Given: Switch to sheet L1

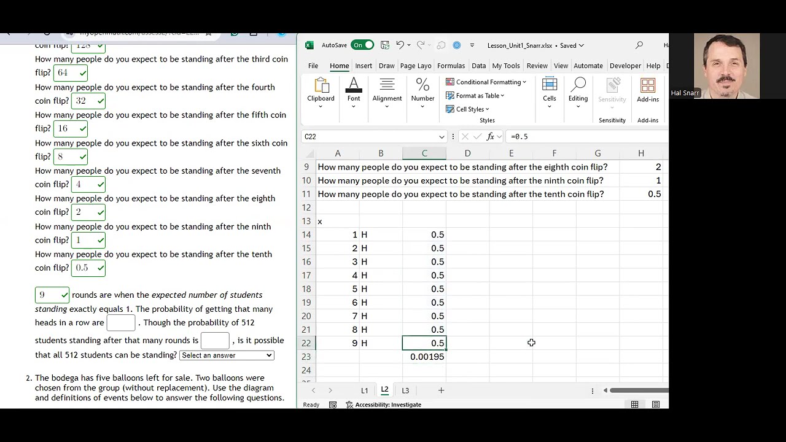Looking at the screenshot, I should point(364,390).
